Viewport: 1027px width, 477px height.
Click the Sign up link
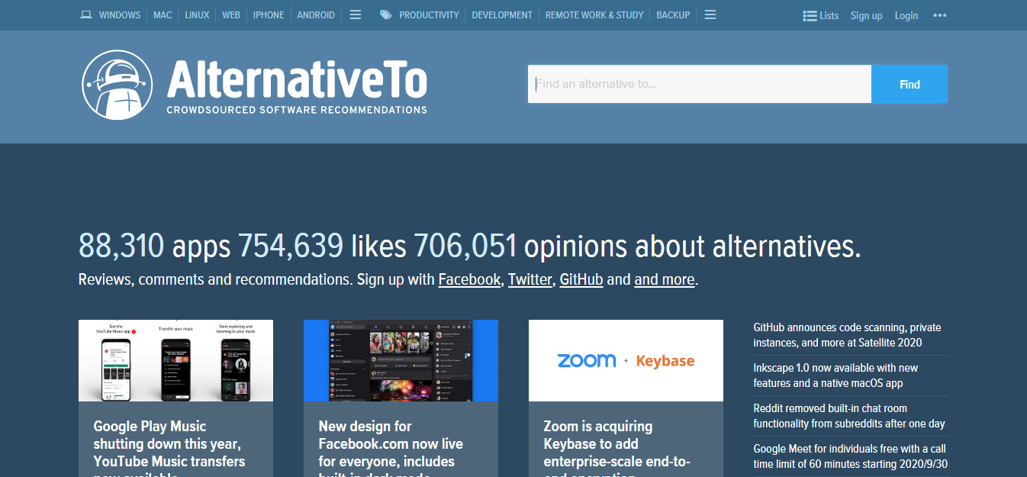click(866, 15)
